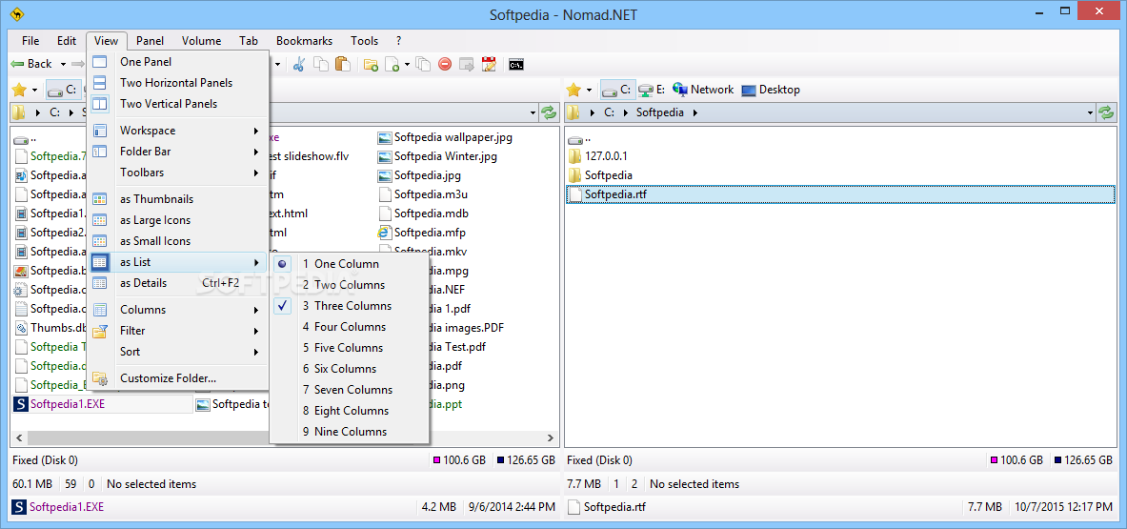The height and width of the screenshot is (529, 1127).
Task: Open the command prompt toolbar icon
Action: click(x=515, y=64)
